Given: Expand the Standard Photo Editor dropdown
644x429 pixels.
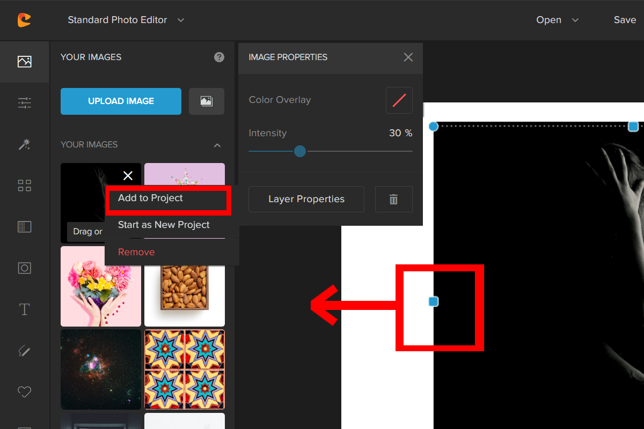Looking at the screenshot, I should pos(180,20).
